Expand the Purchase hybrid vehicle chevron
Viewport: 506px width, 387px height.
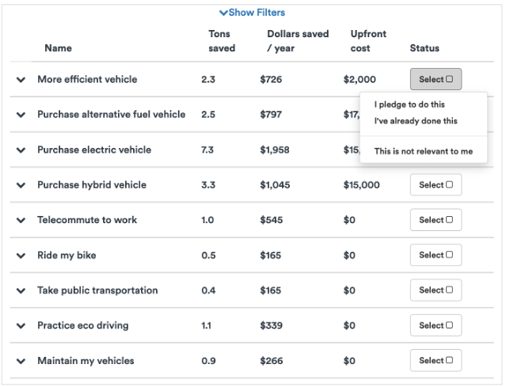point(21,185)
